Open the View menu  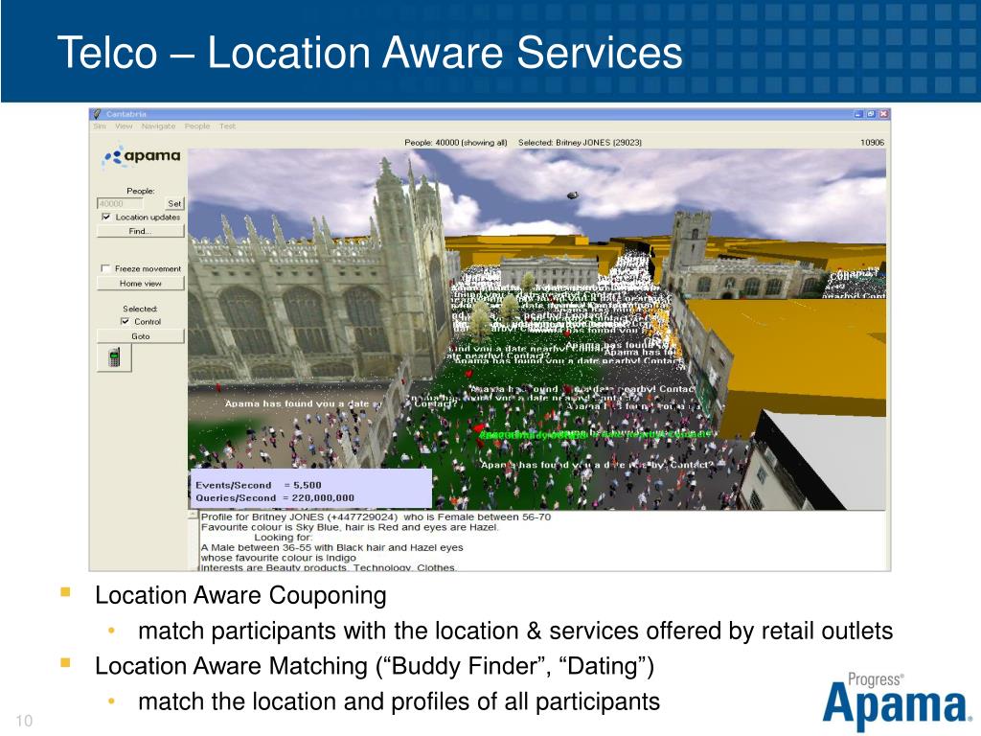tap(124, 126)
